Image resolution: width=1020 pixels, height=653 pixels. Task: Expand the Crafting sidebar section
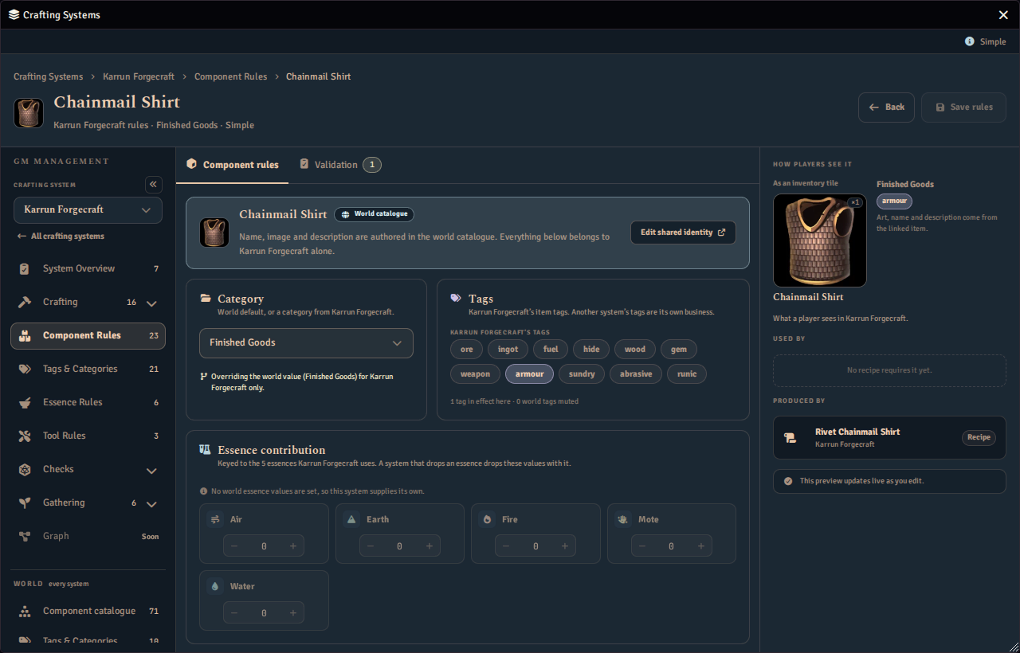[152, 303]
